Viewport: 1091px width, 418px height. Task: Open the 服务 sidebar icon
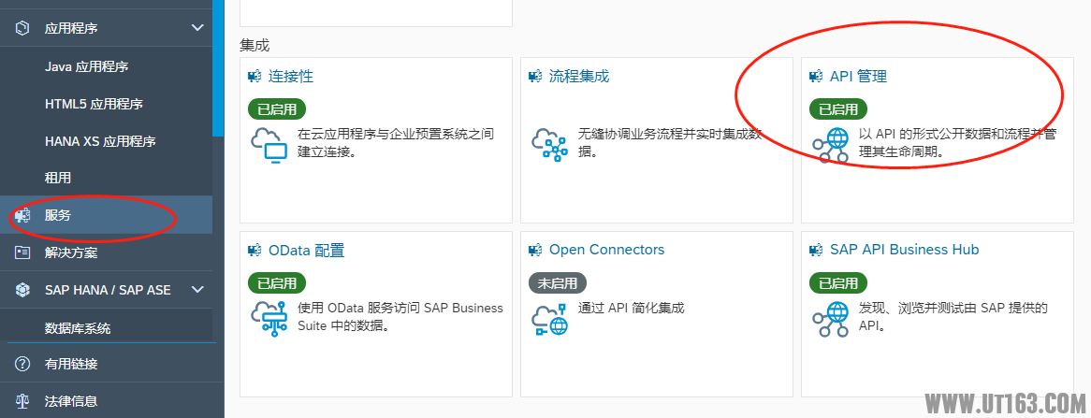tap(23, 215)
